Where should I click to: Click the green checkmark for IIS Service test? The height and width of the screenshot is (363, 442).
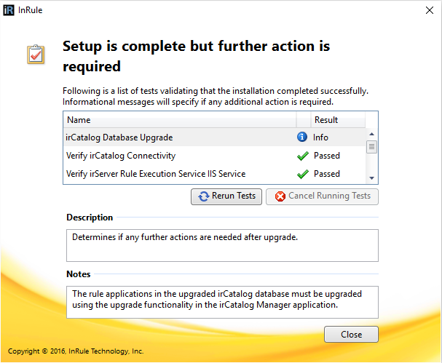pos(303,174)
